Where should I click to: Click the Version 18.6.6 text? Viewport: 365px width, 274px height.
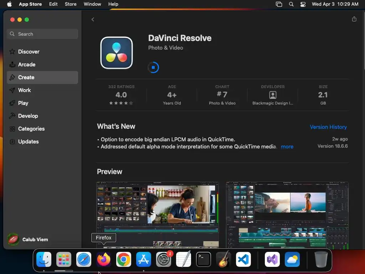point(333,146)
